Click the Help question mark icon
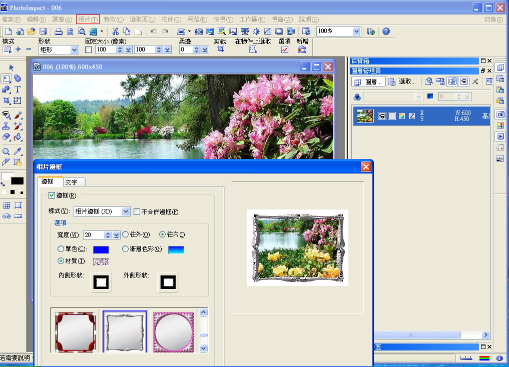The height and width of the screenshot is (367, 509). pos(386,31)
